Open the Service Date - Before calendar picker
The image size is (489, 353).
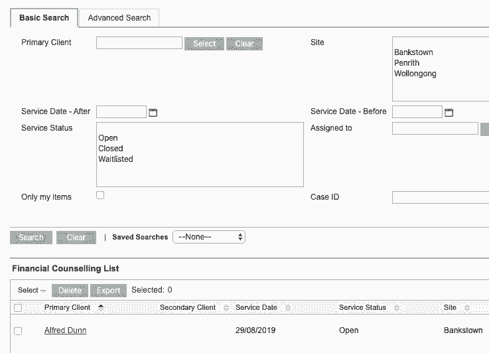click(x=449, y=112)
